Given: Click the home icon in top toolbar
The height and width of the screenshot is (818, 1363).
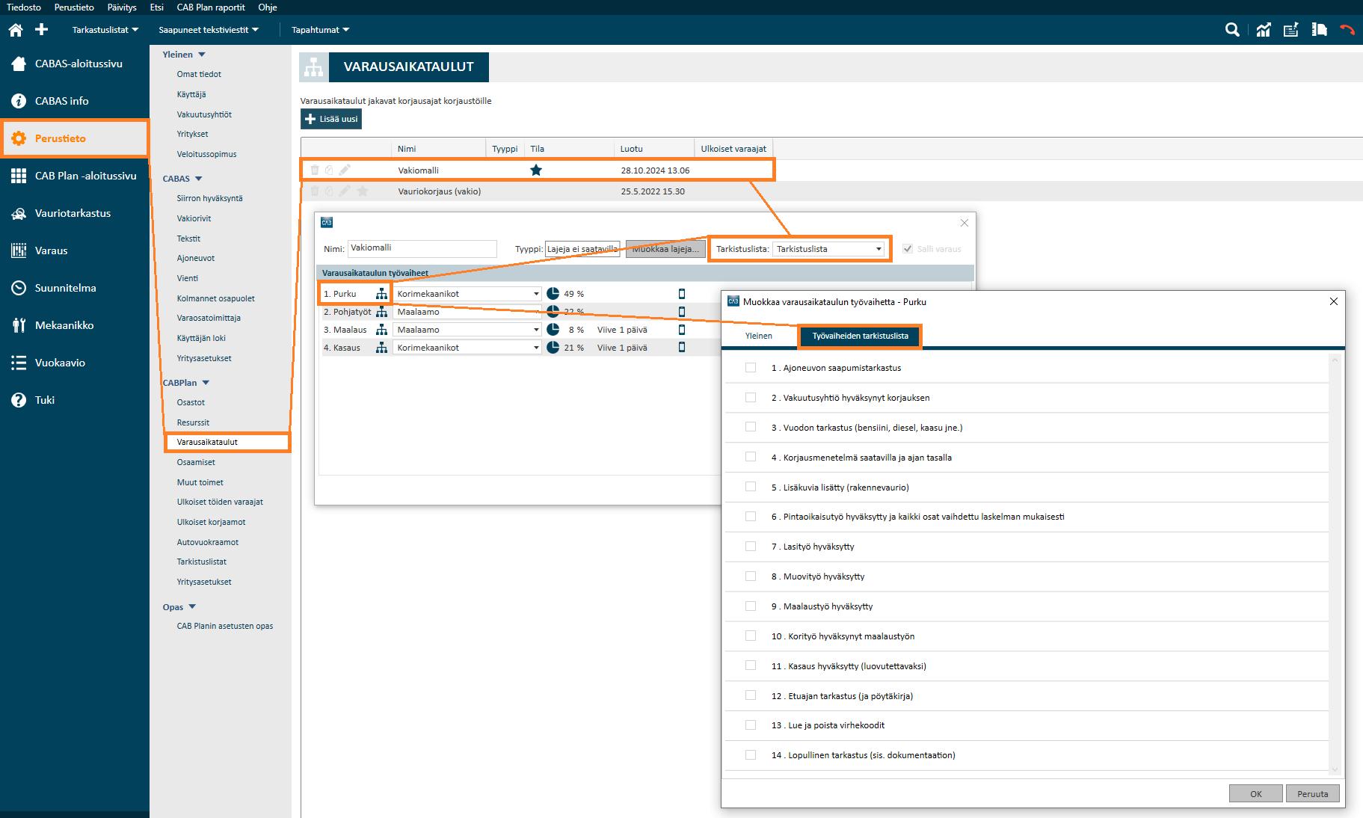Looking at the screenshot, I should coord(16,30).
